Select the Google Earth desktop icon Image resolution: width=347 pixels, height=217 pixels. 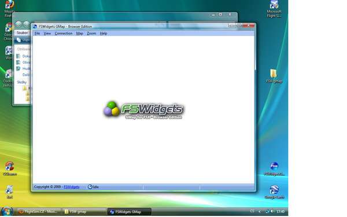point(274,192)
